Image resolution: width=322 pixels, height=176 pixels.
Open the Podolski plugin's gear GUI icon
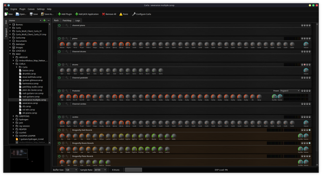click(x=63, y=91)
